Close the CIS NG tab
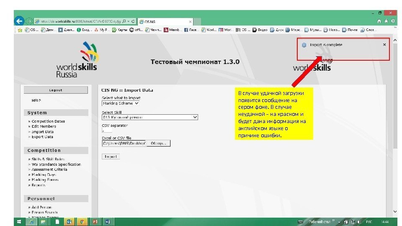Image resolution: width=402 pixels, height=226 pixels. click(190, 22)
